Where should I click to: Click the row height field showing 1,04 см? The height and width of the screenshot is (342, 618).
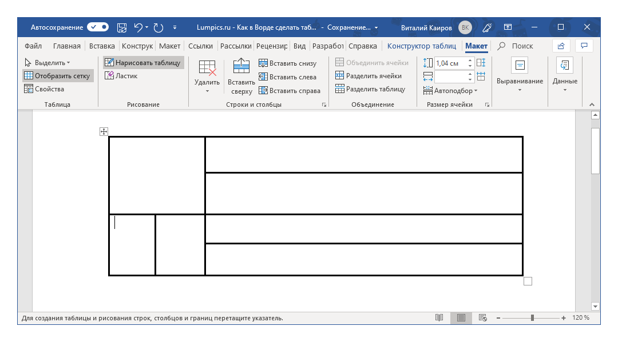450,63
